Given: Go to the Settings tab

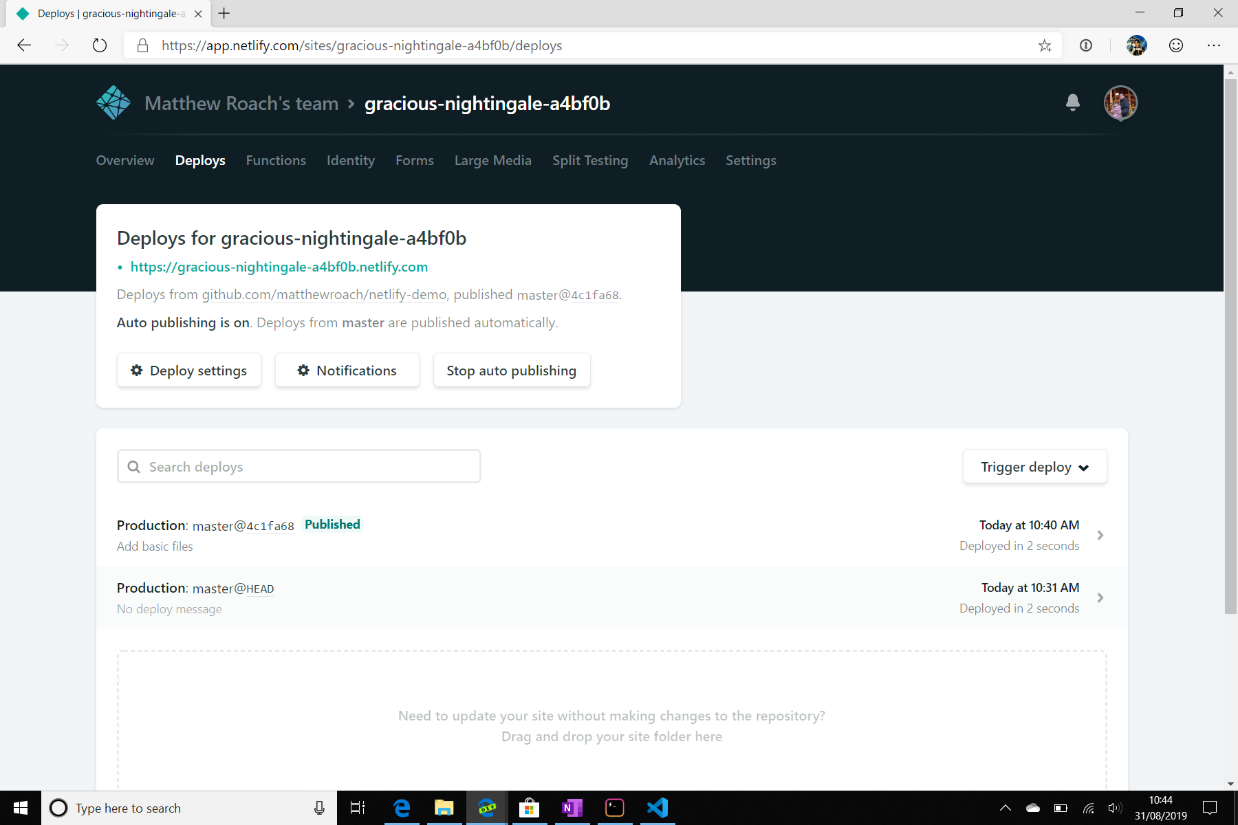Looking at the screenshot, I should (750, 160).
